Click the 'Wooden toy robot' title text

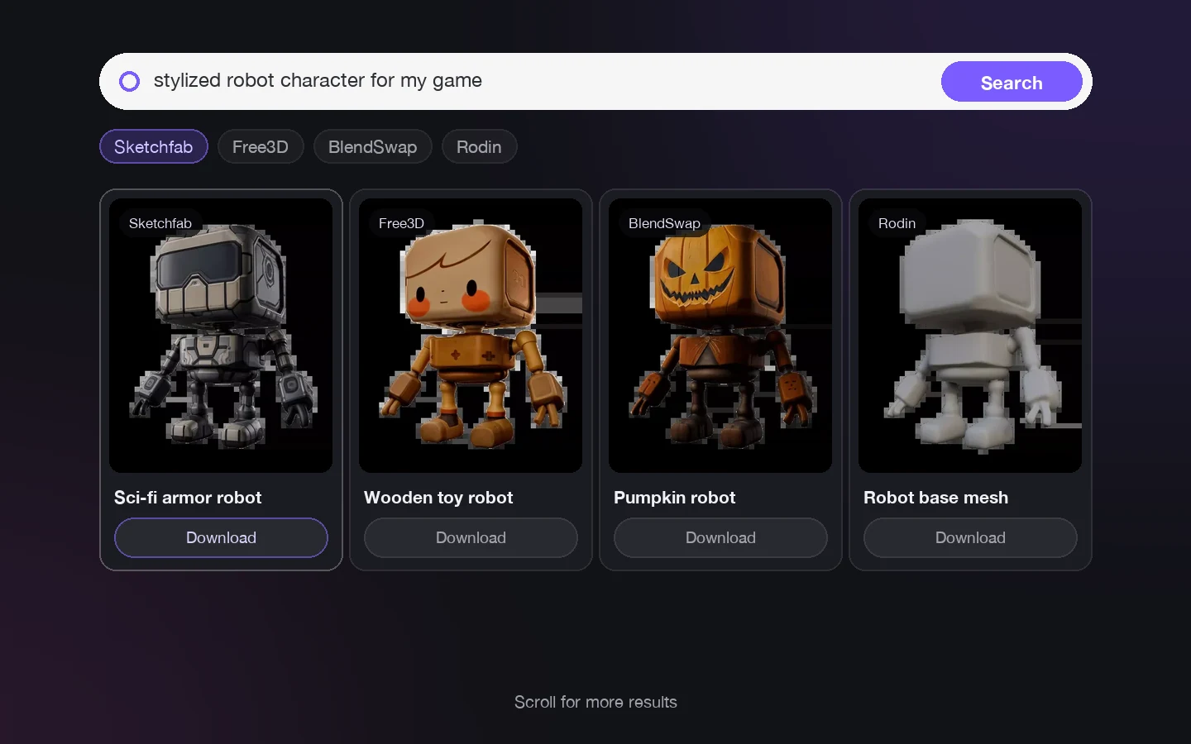click(x=438, y=498)
